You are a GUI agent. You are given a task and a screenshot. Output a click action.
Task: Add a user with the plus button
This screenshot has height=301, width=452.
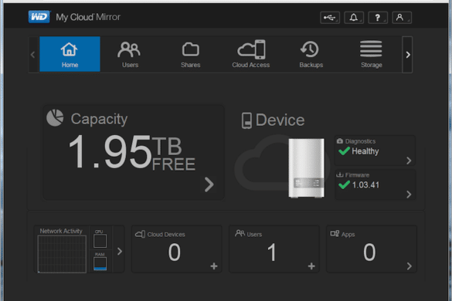pos(311,266)
